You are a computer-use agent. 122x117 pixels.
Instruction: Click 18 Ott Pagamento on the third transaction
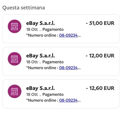(x=45, y=95)
